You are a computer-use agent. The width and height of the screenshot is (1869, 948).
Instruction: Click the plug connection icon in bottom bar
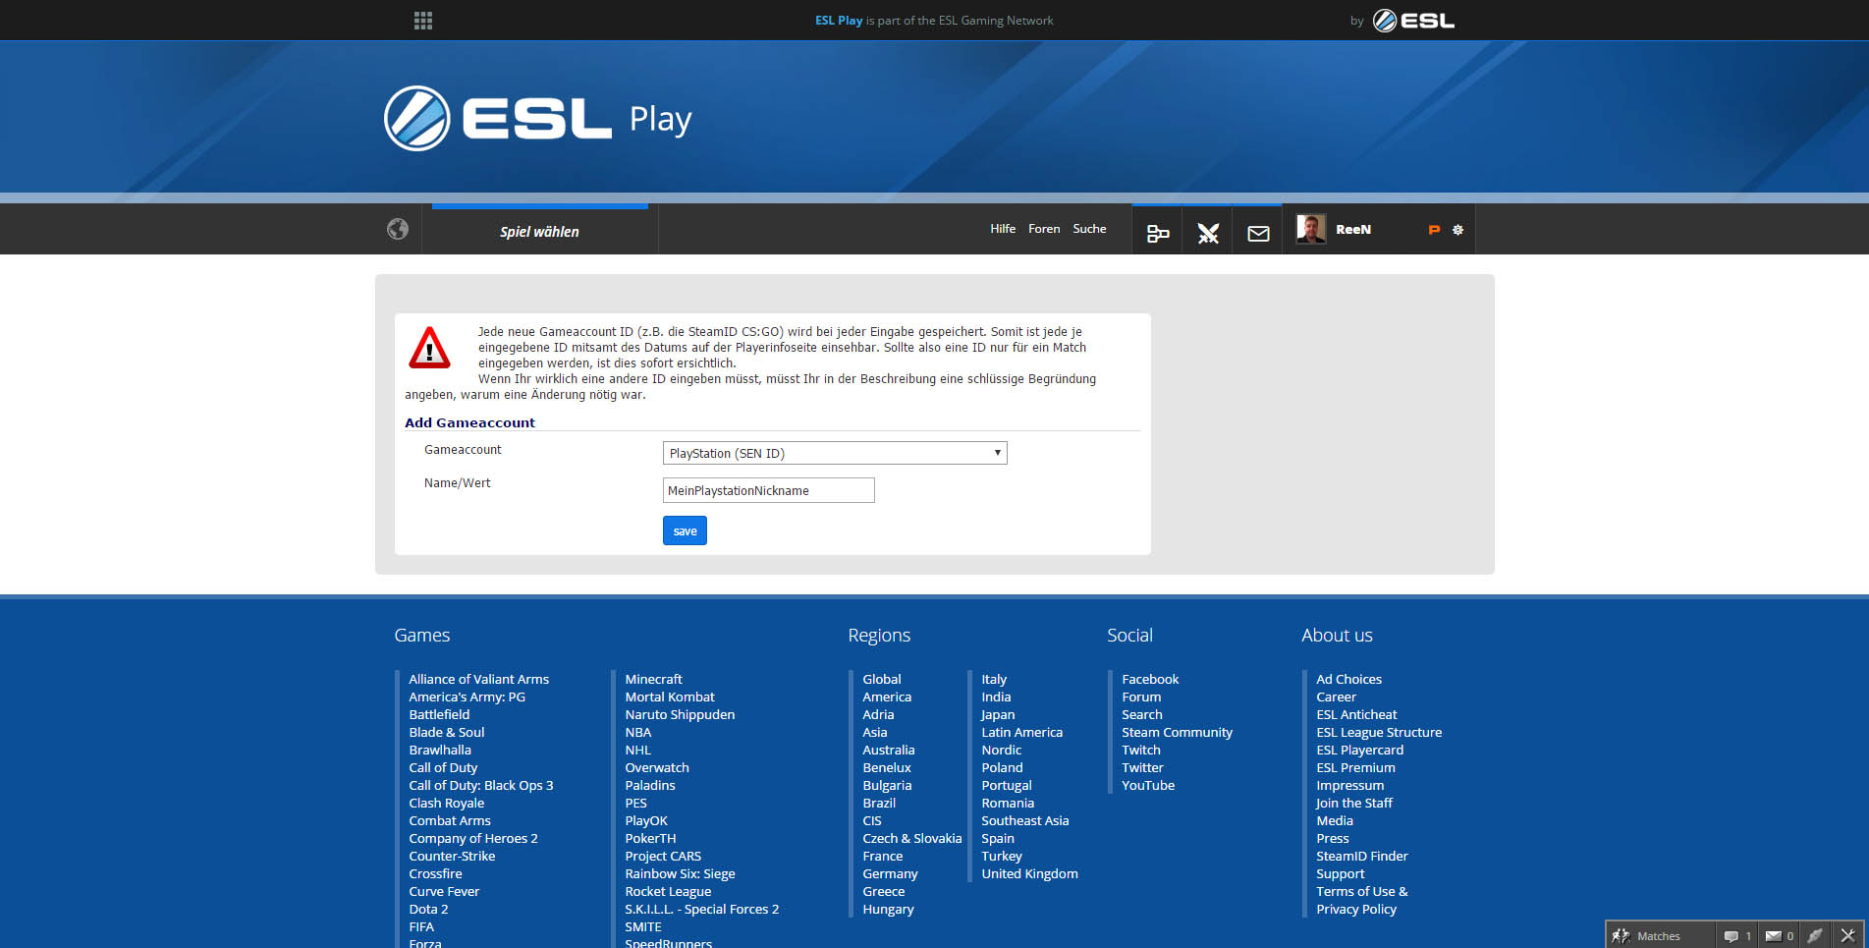click(x=1815, y=935)
